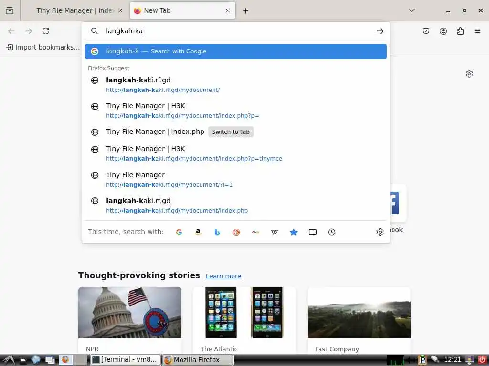Click the Firefox View icon in the tab bar
This screenshot has width=489, height=366.
pyautogui.click(x=10, y=10)
